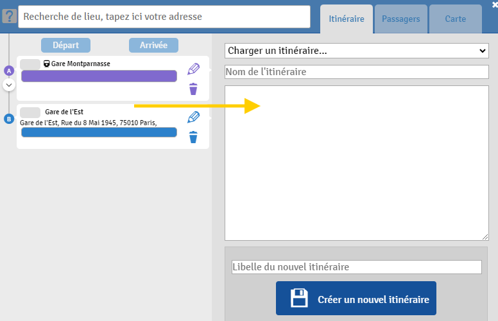
Task: Select the Itinéraire tab
Action: pyautogui.click(x=346, y=19)
